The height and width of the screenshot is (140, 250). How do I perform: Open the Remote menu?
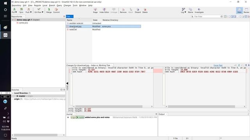point(37,5)
